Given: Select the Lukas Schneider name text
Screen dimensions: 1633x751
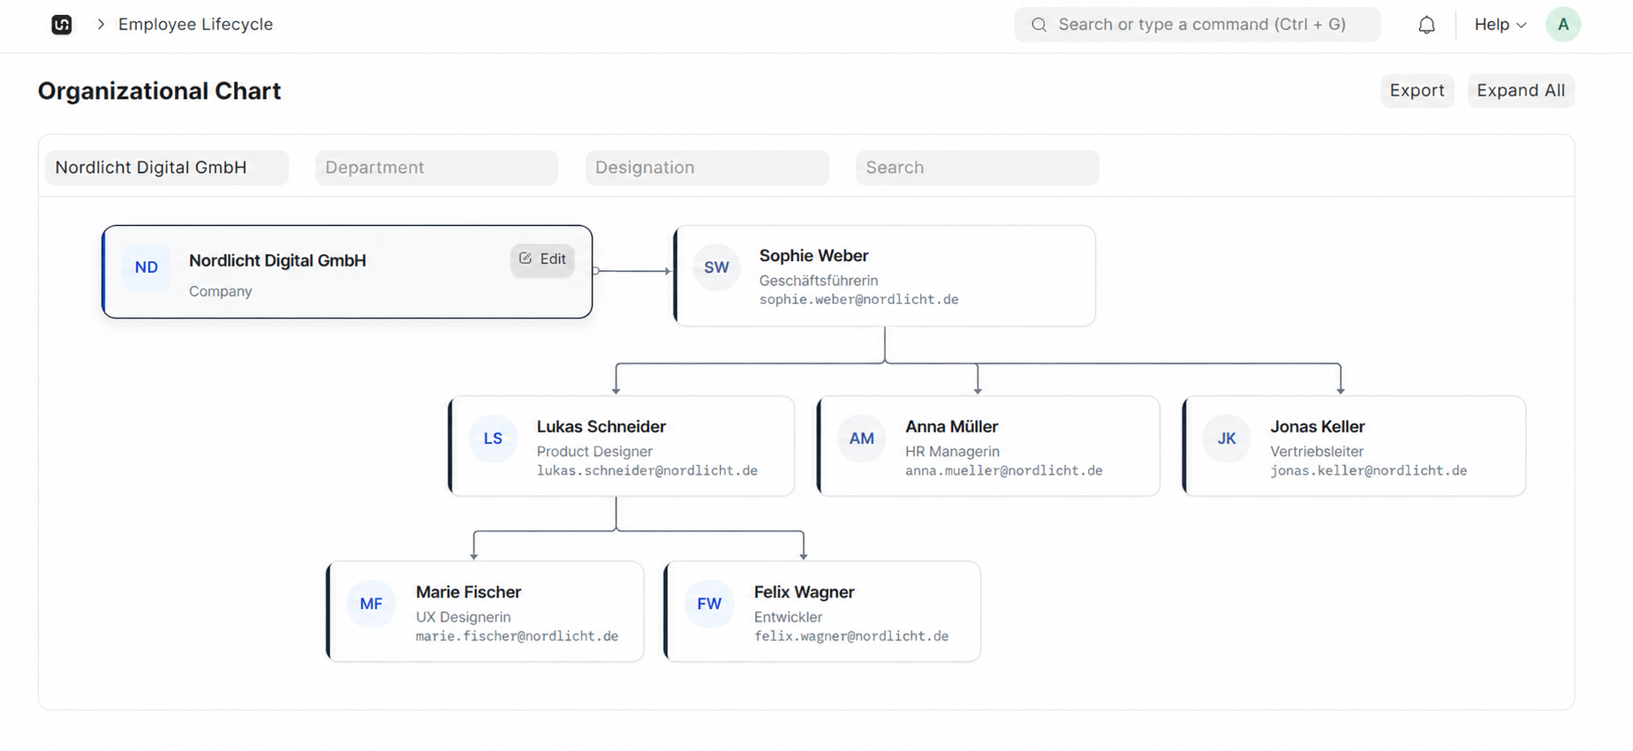Looking at the screenshot, I should (x=601, y=427).
